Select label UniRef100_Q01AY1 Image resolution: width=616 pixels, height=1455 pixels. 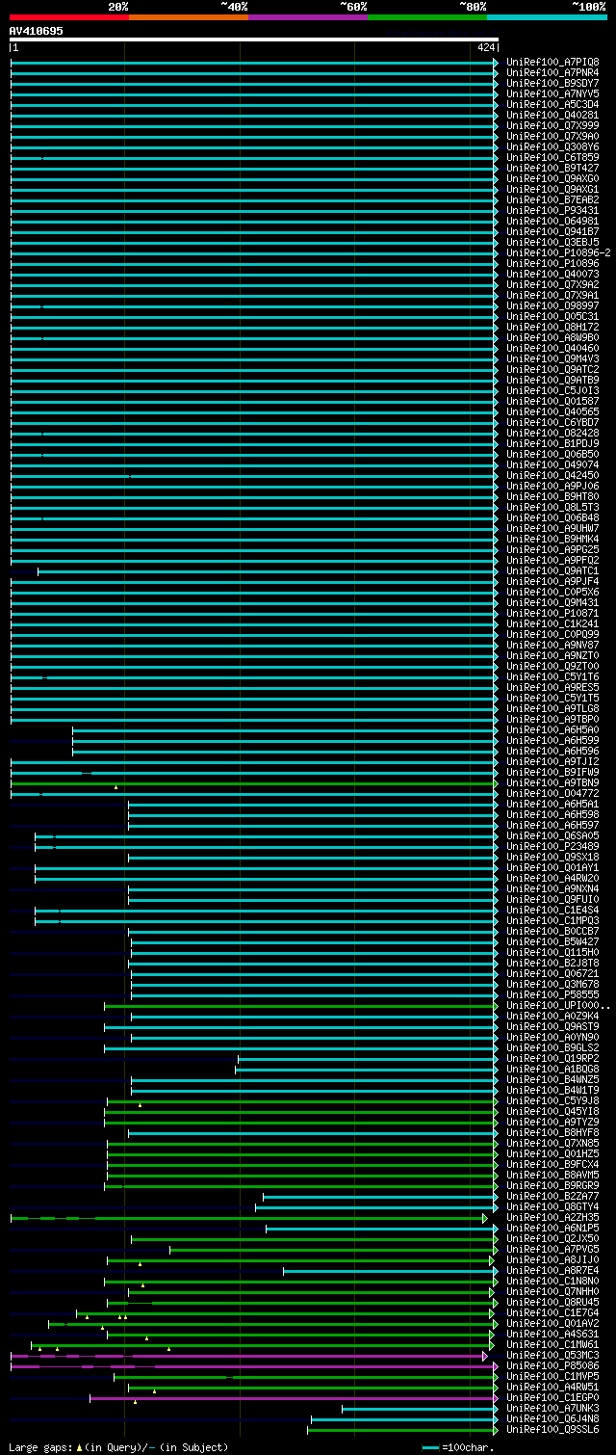point(552,867)
